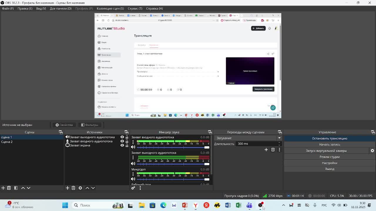Image resolution: width=376 pixels, height=211 pixels.
Task: Unlock the Захват экрана source
Action: click(127, 145)
